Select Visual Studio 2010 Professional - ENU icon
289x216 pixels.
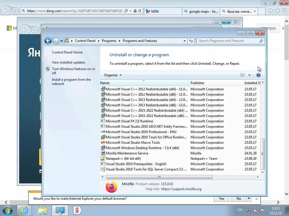[103, 132]
